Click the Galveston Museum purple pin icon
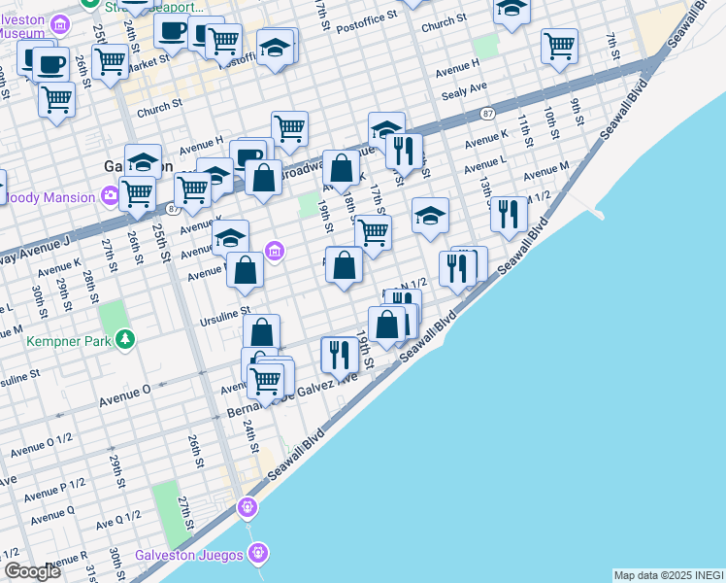 point(60,24)
